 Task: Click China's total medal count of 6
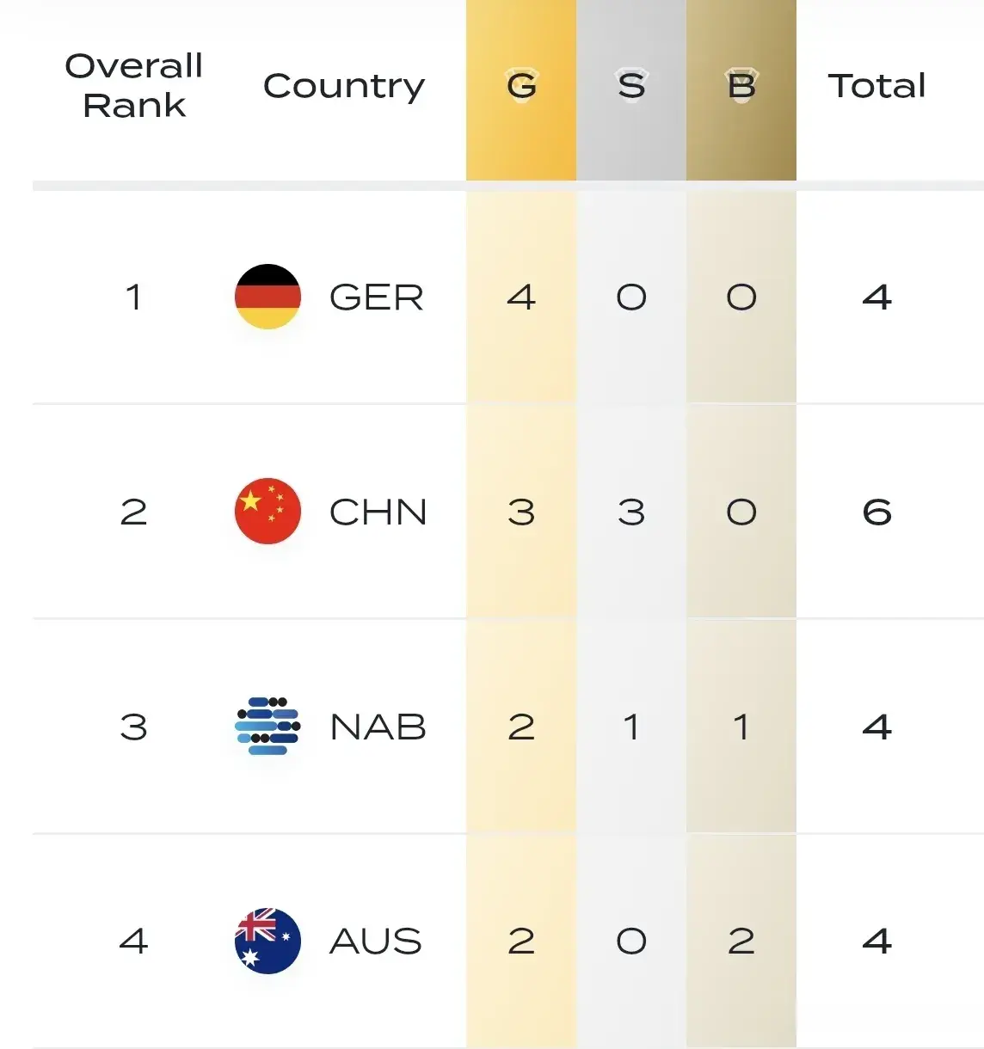876,512
